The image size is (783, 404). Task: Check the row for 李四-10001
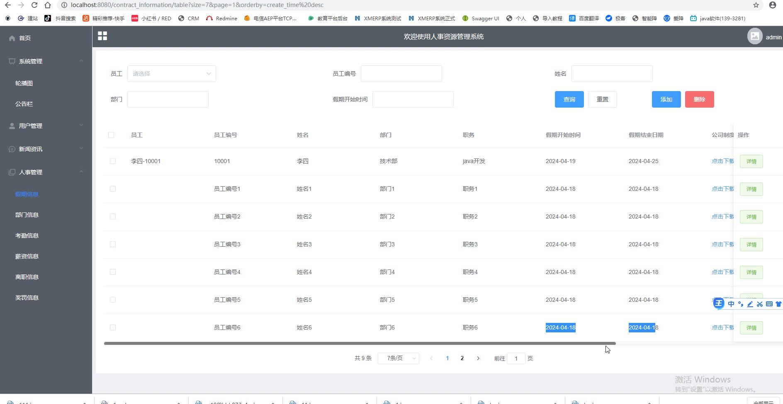tap(113, 161)
